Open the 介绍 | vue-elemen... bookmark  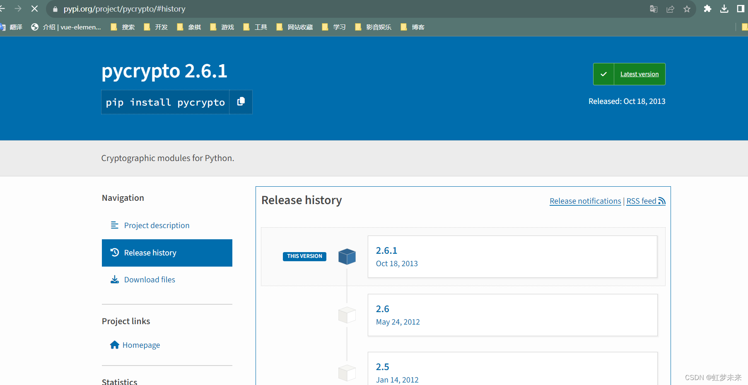pyautogui.click(x=66, y=27)
